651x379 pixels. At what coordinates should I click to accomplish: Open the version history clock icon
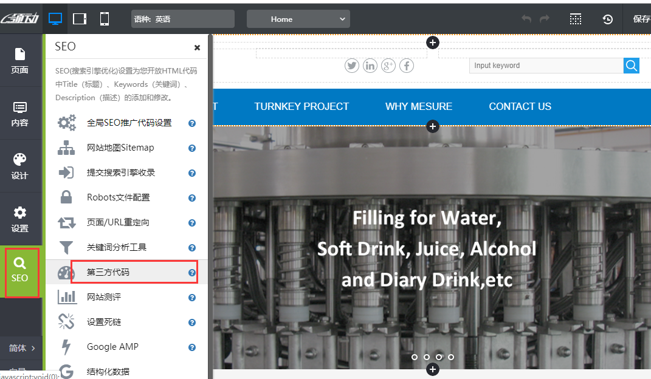coord(607,19)
